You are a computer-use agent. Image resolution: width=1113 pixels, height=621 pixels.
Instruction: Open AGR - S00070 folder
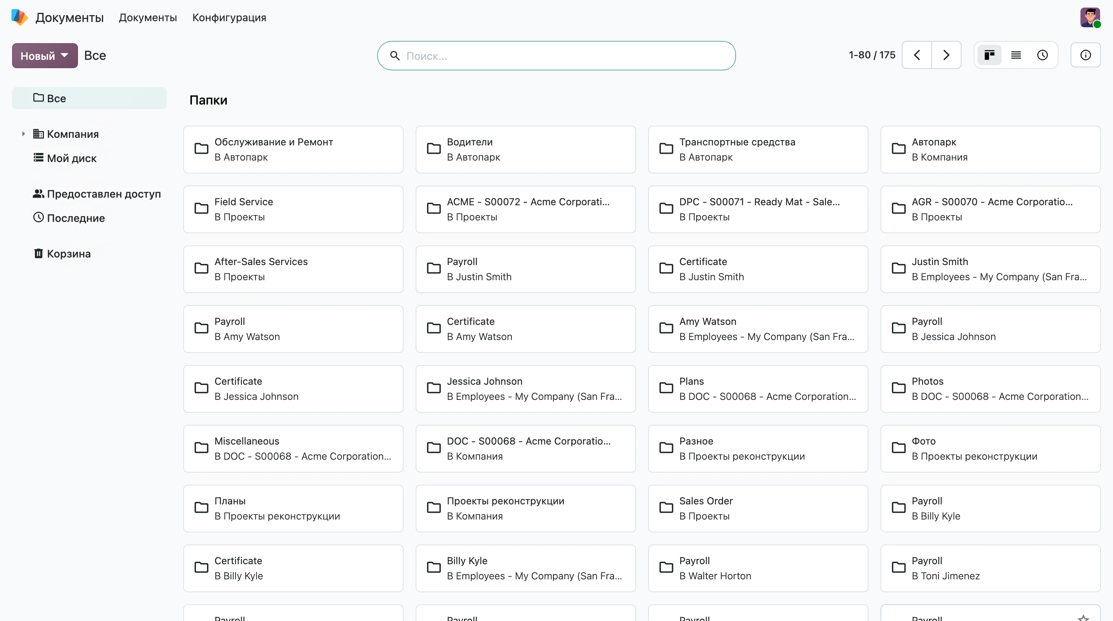990,210
